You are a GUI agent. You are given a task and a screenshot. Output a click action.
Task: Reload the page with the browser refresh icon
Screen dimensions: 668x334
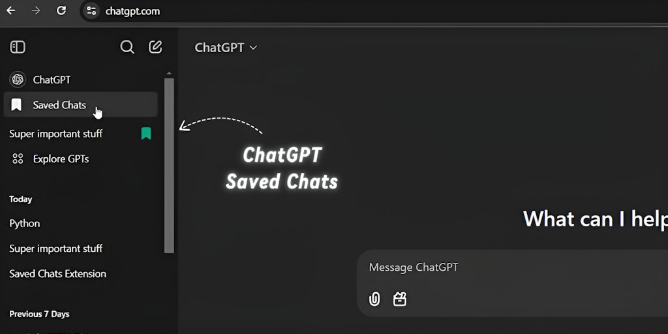pos(61,10)
